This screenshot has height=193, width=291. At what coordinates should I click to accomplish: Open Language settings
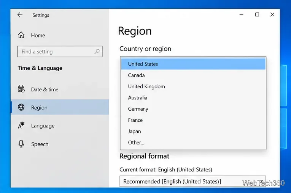(x=60, y=126)
